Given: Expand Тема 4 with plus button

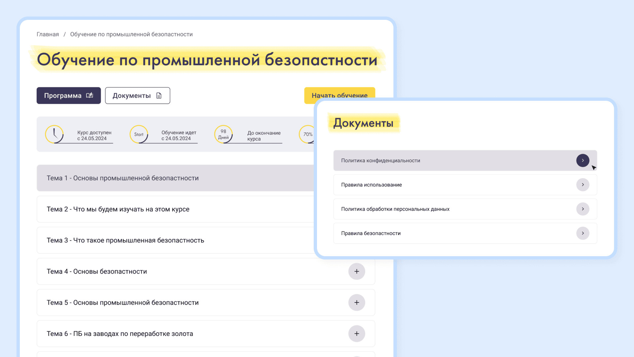Looking at the screenshot, I should click(357, 271).
